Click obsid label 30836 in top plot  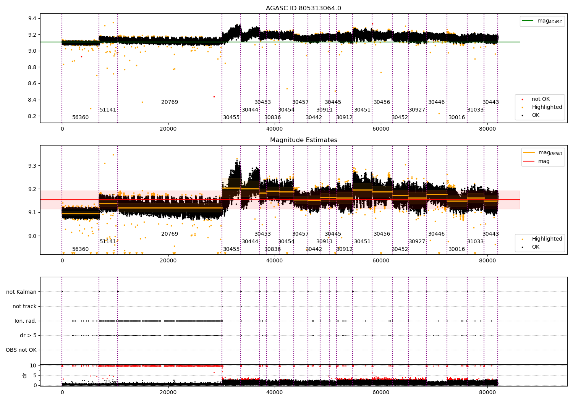point(272,118)
